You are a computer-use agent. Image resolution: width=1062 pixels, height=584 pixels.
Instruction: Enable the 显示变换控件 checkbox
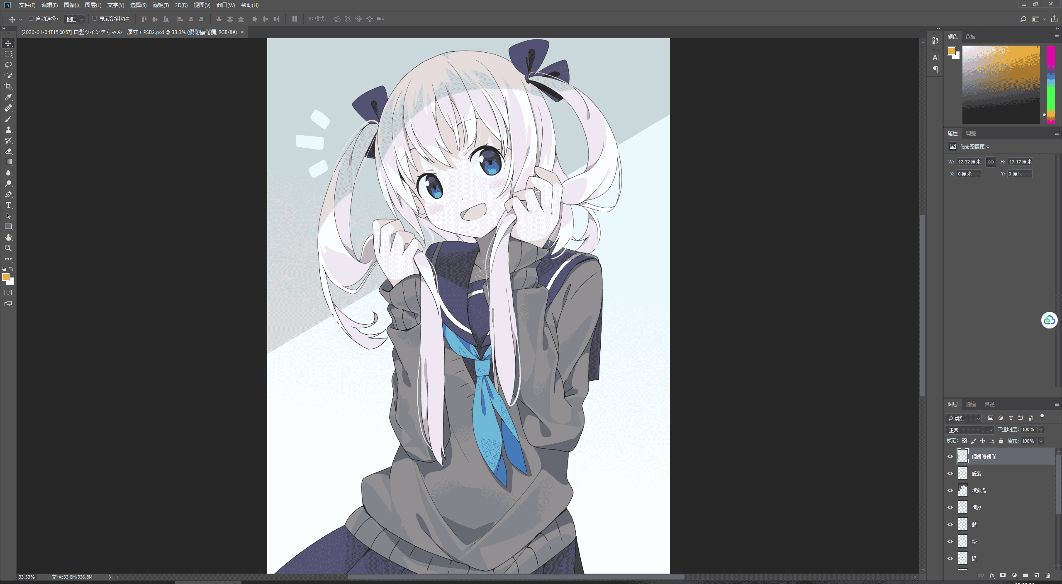pyautogui.click(x=94, y=19)
